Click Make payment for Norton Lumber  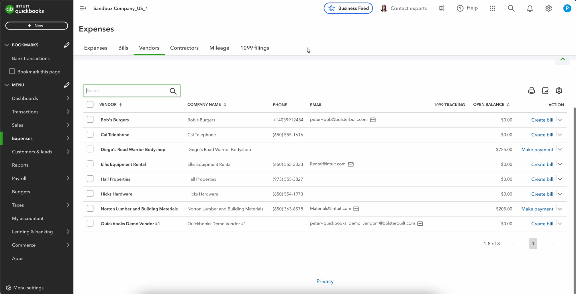537,209
